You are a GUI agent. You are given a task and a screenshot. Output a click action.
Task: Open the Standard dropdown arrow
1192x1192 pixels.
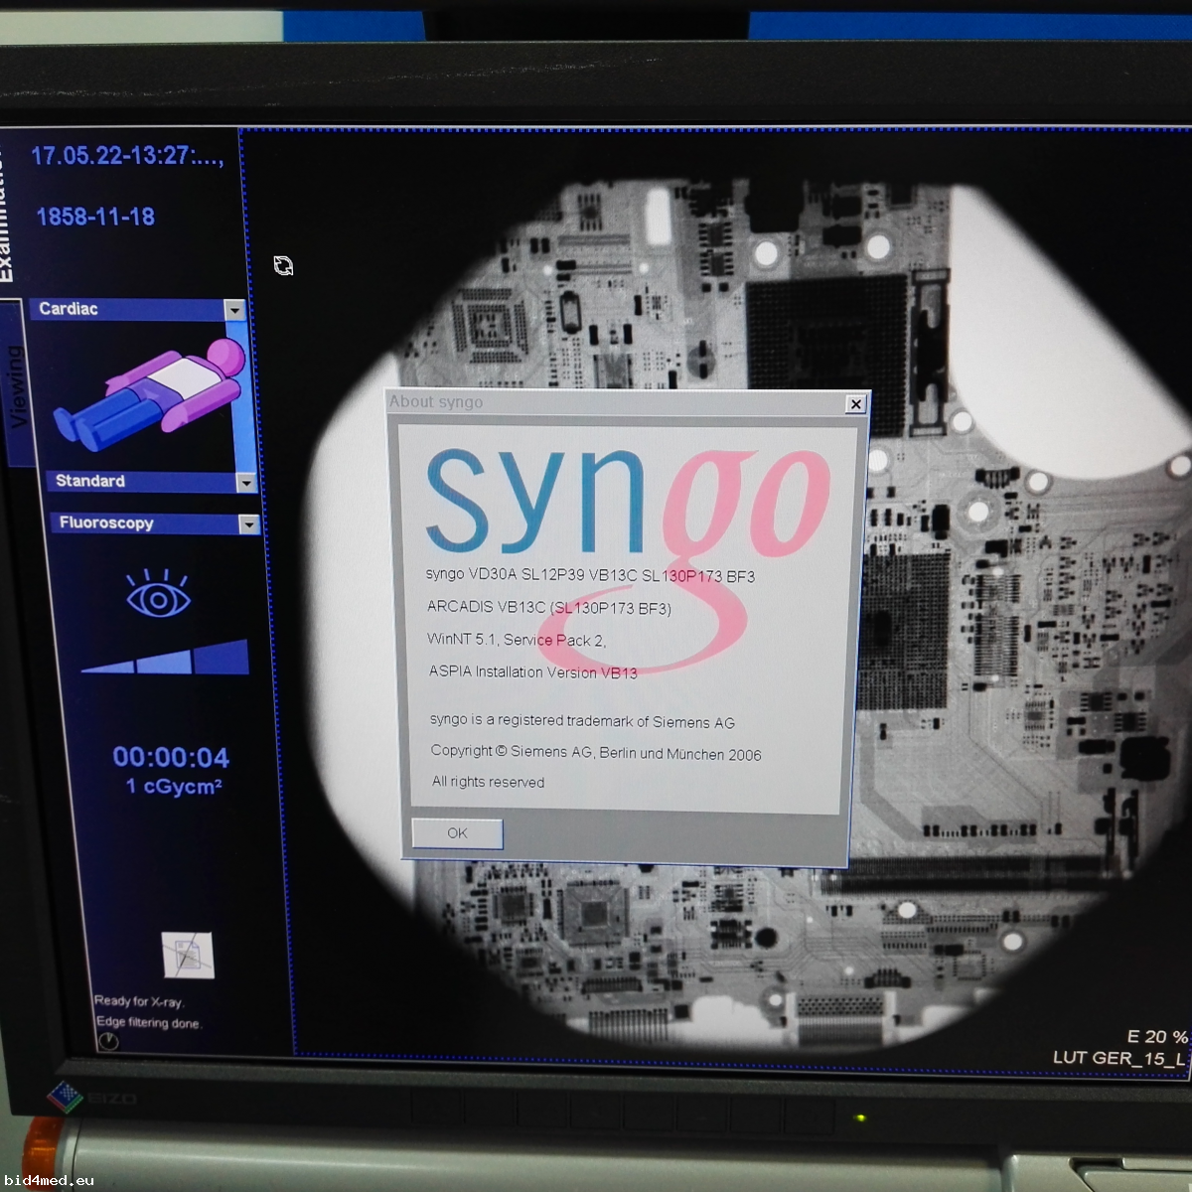pos(246,483)
